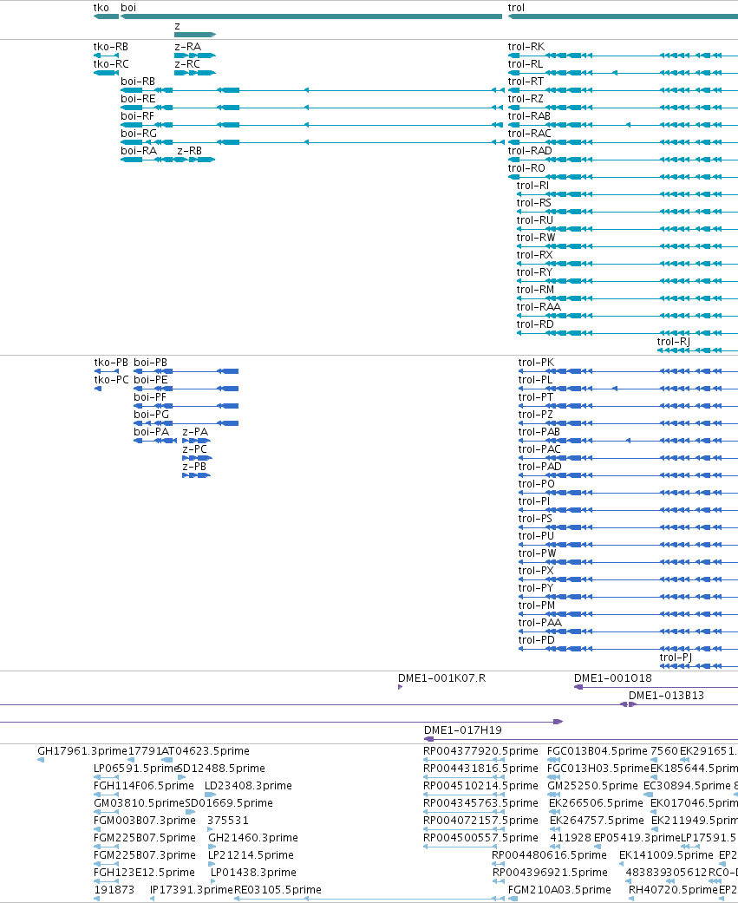The width and height of the screenshot is (738, 903).
Task: Select trol-RW transcript label
Action: point(536,238)
